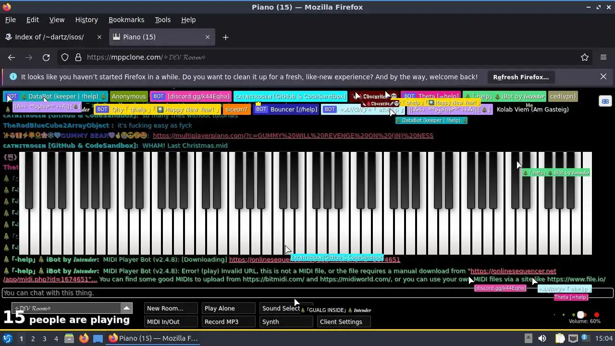Open the multiplayerpiano.com GUMMY link in chat
Image resolution: width=615 pixels, height=346 pixels.
click(293, 136)
